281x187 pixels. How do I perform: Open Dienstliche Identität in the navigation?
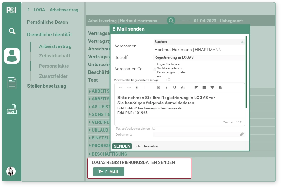tap(49, 34)
